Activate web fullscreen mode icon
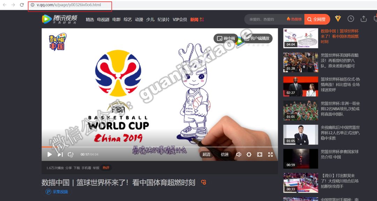 [260, 154]
